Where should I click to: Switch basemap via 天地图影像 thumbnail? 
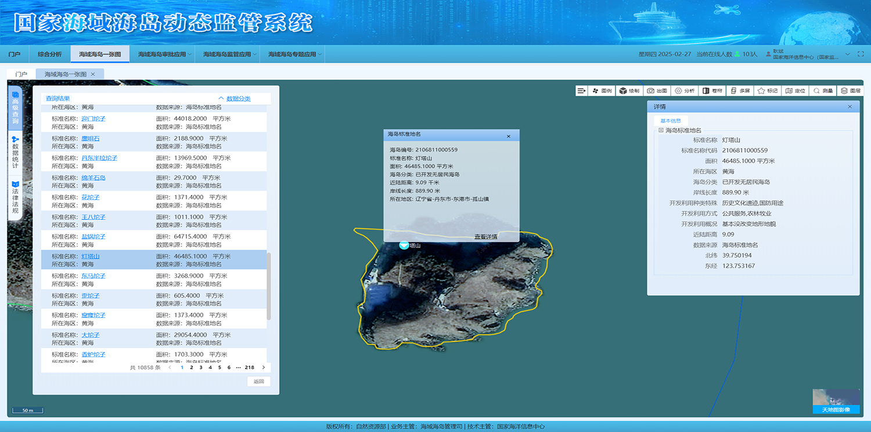coord(836,401)
